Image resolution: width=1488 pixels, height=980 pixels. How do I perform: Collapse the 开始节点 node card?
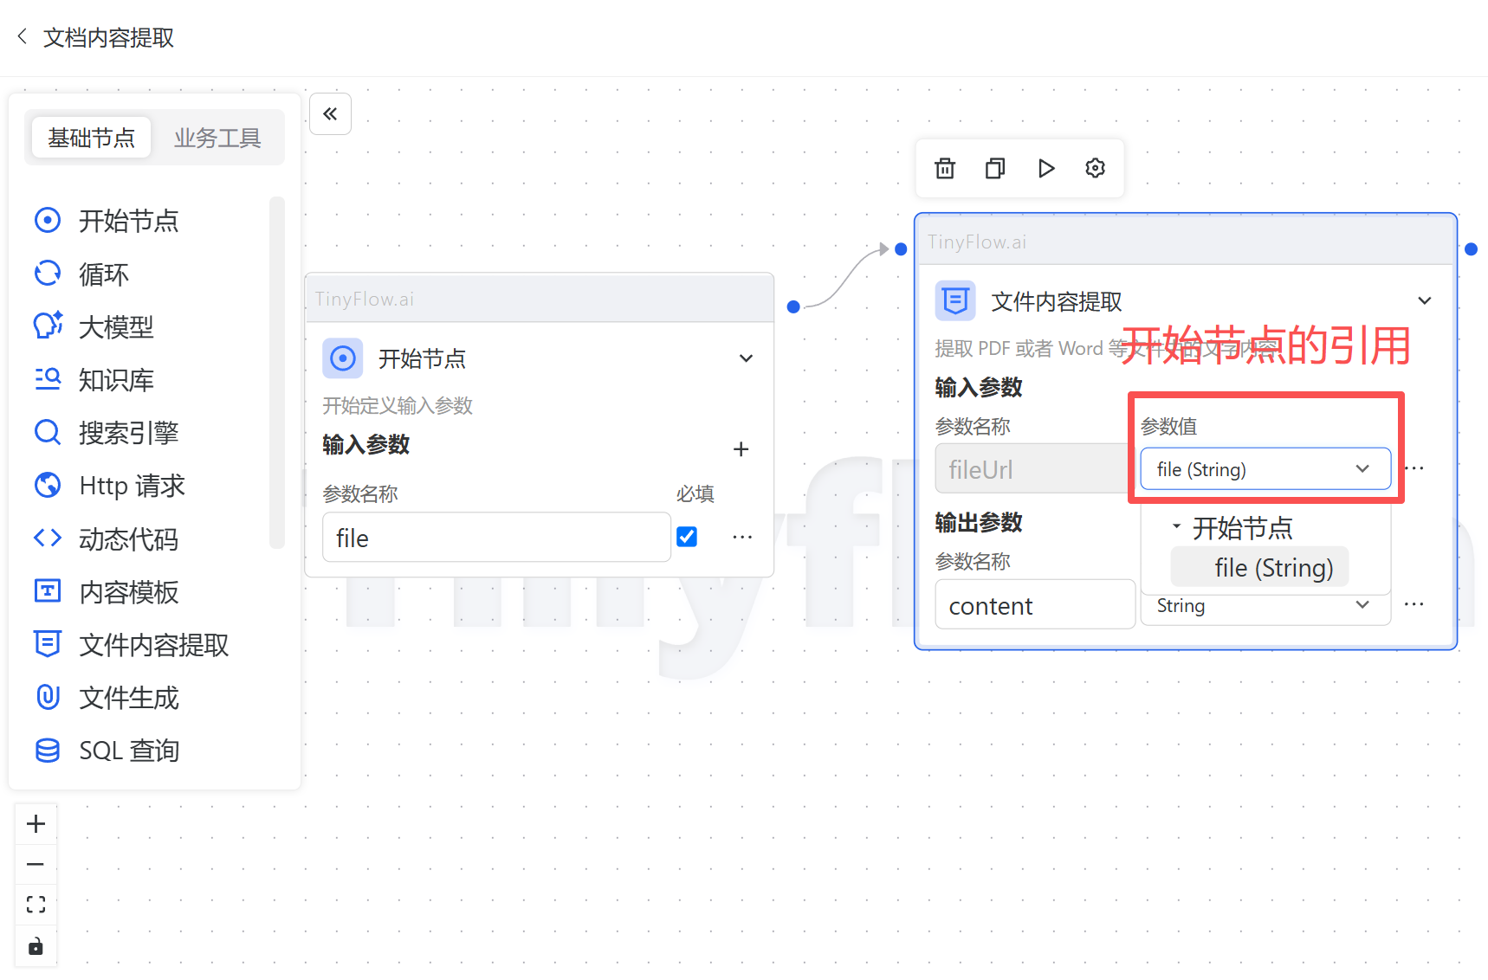746,358
